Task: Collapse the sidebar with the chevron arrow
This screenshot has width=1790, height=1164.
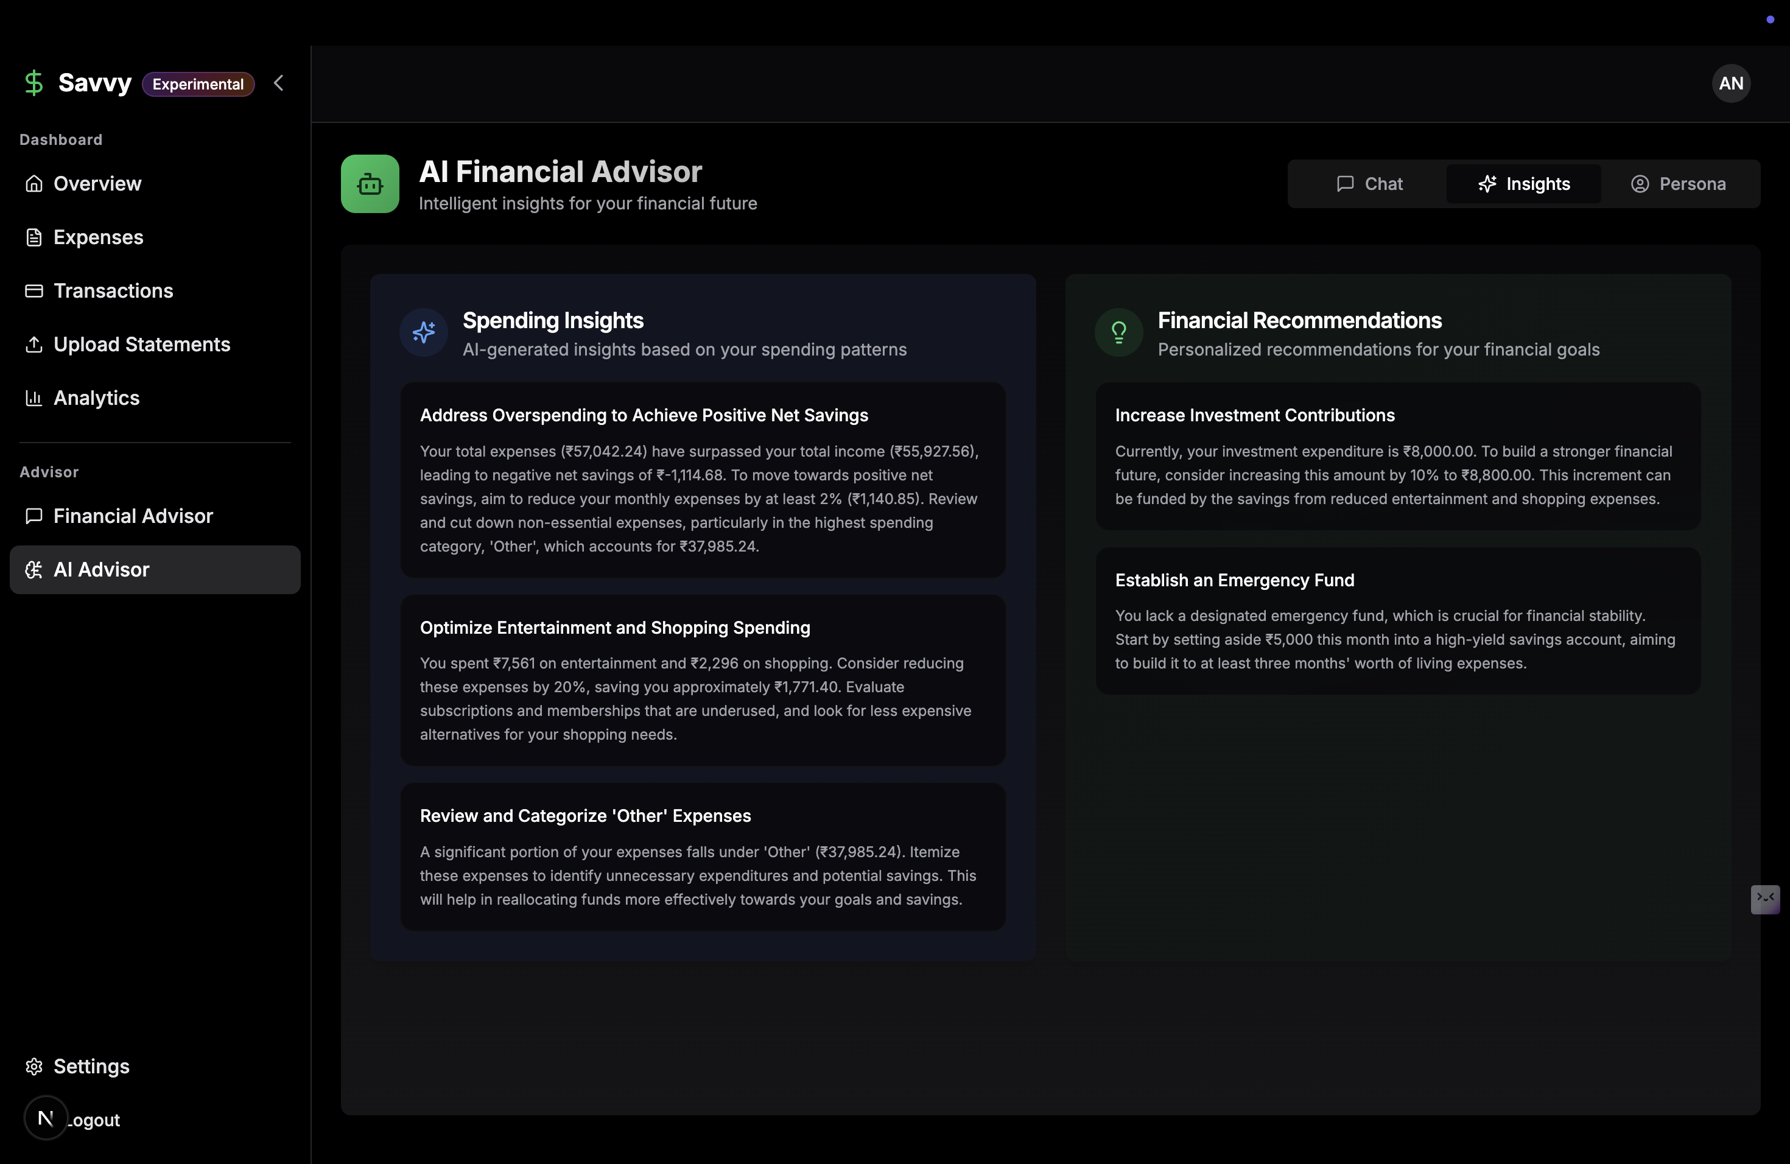Action: pos(279,83)
